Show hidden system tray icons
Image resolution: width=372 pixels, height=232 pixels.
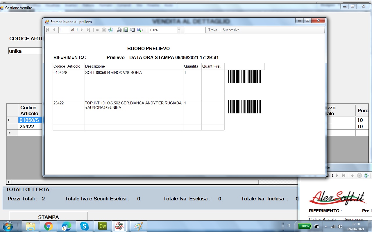(x=326, y=226)
